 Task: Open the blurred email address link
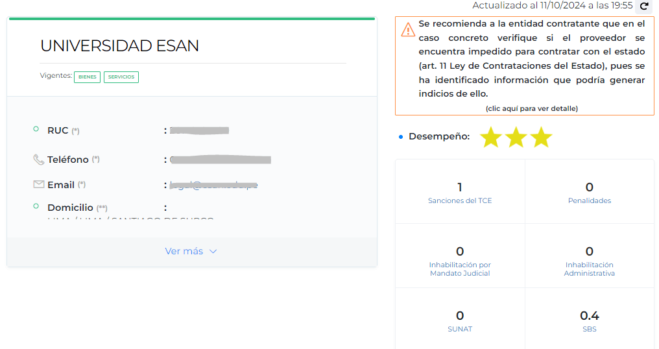213,185
